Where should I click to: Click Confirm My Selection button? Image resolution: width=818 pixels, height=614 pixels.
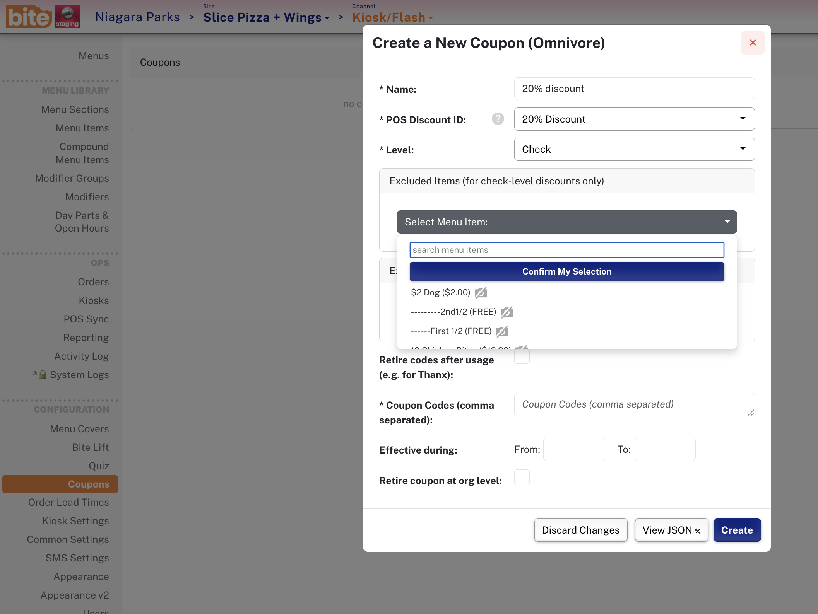point(567,271)
